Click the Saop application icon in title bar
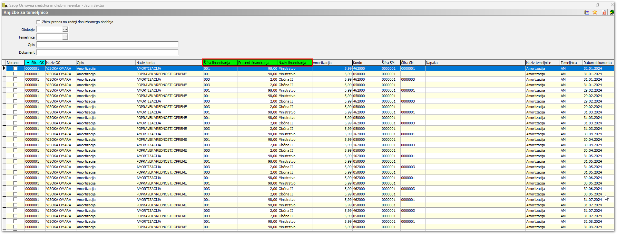Image resolution: width=617 pixels, height=234 pixels. tap(5, 5)
